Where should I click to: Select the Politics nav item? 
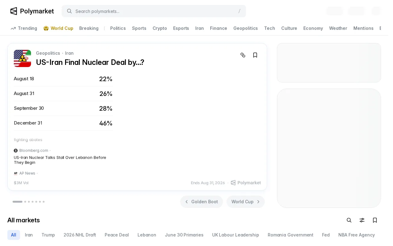(118, 28)
